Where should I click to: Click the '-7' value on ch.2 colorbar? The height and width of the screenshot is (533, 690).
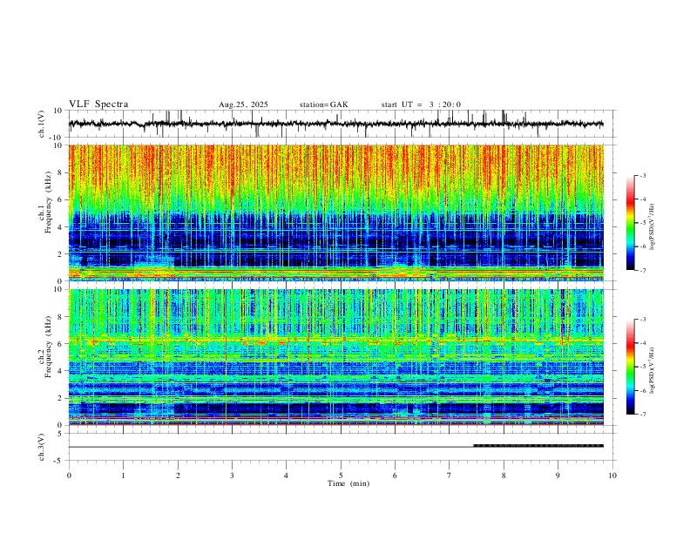(642, 414)
